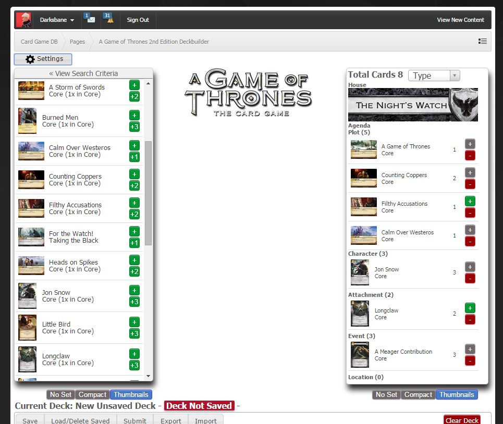Open the Type grouping dropdown
The height and width of the screenshot is (424, 503).
click(434, 76)
